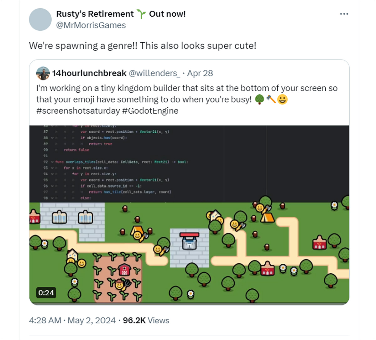Click the castle on the stone tiles

(x=189, y=240)
